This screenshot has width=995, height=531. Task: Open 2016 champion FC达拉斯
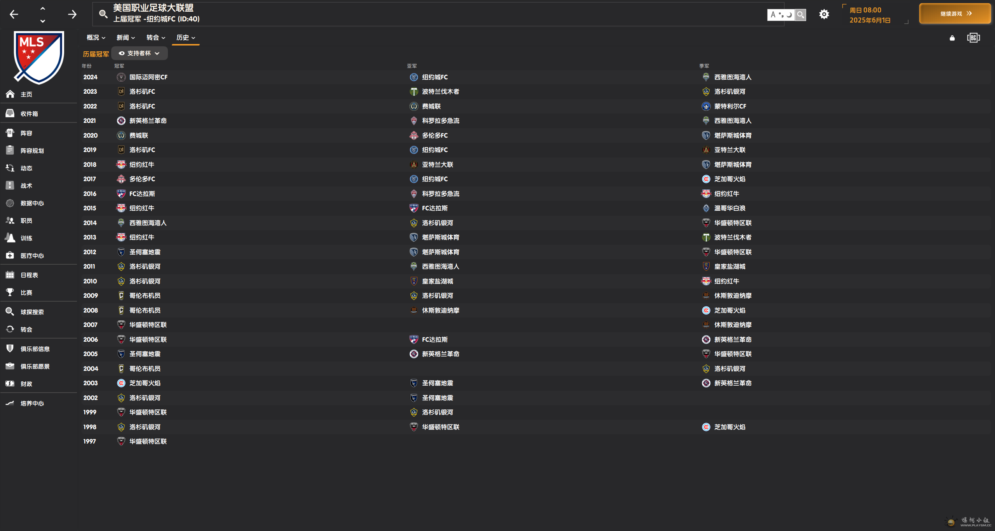[x=142, y=194]
